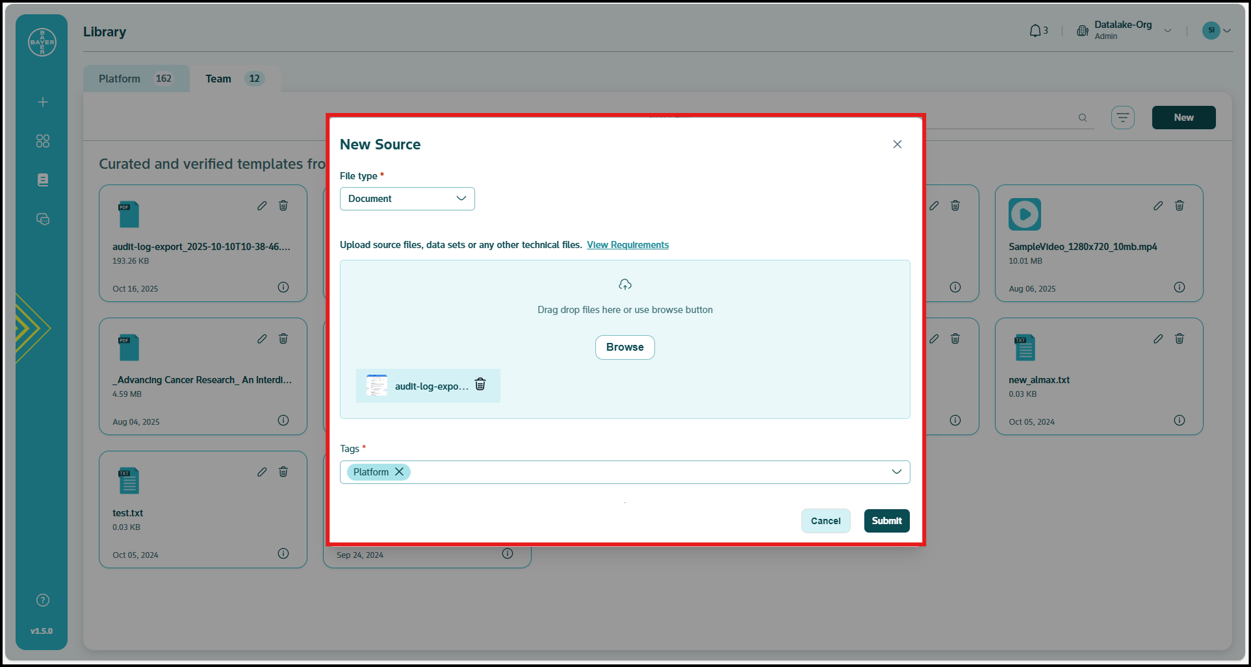Delete the new_almax.txt card

1179,339
